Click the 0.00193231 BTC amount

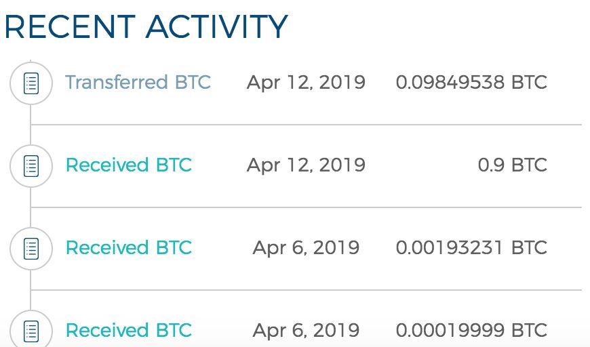point(471,248)
